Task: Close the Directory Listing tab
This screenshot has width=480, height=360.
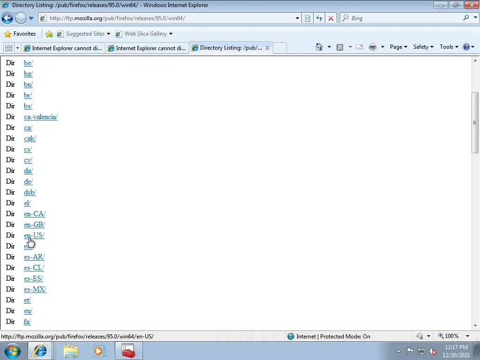Action: 267,48
